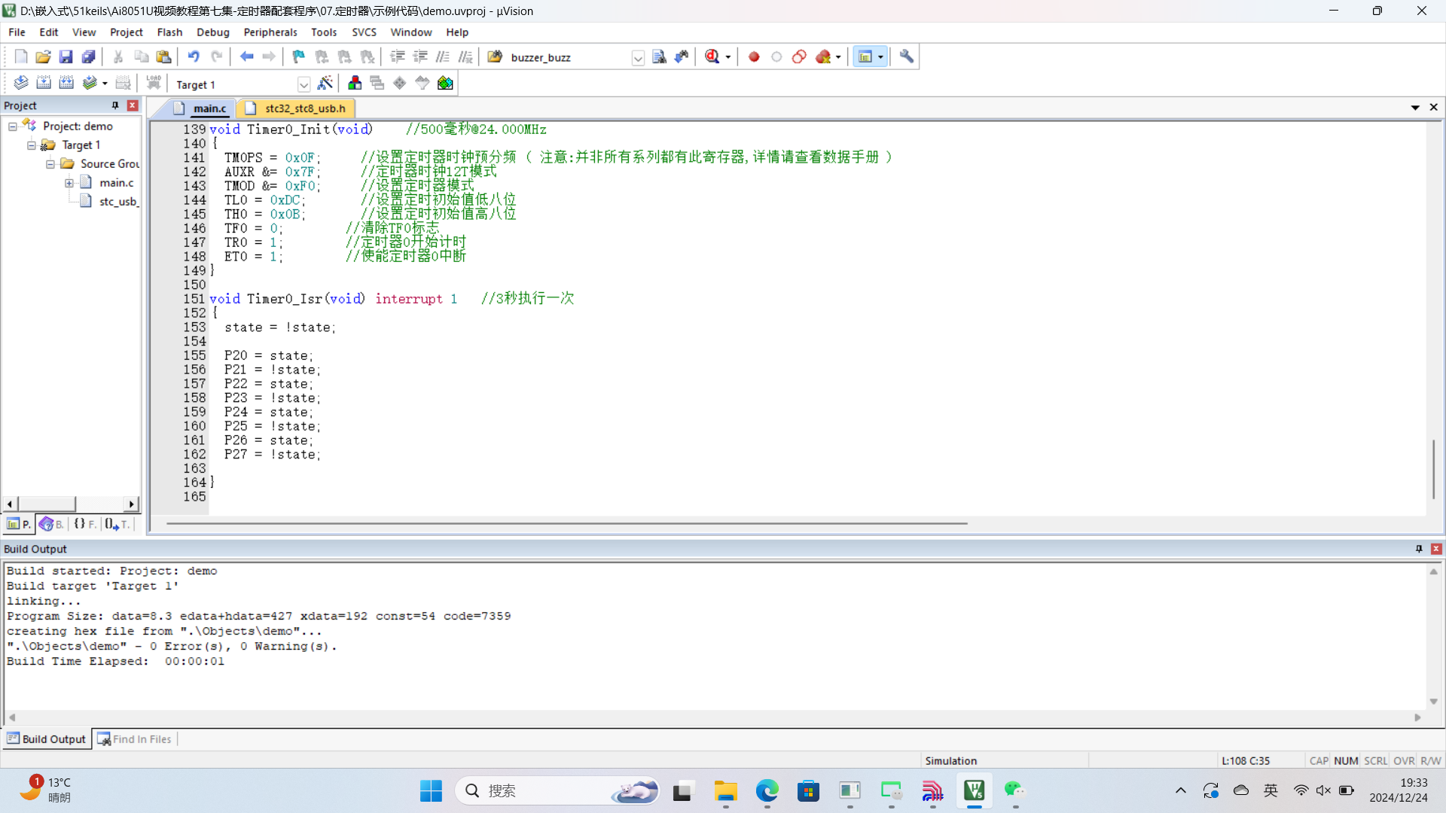The image size is (1446, 813).
Task: Open the Target 1 dropdown
Action: tap(304, 84)
